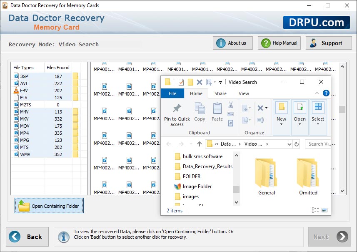Image resolution: width=357 pixels, height=252 pixels.
Task: Click the Properties checkmark quick access icon
Action: click(181, 82)
